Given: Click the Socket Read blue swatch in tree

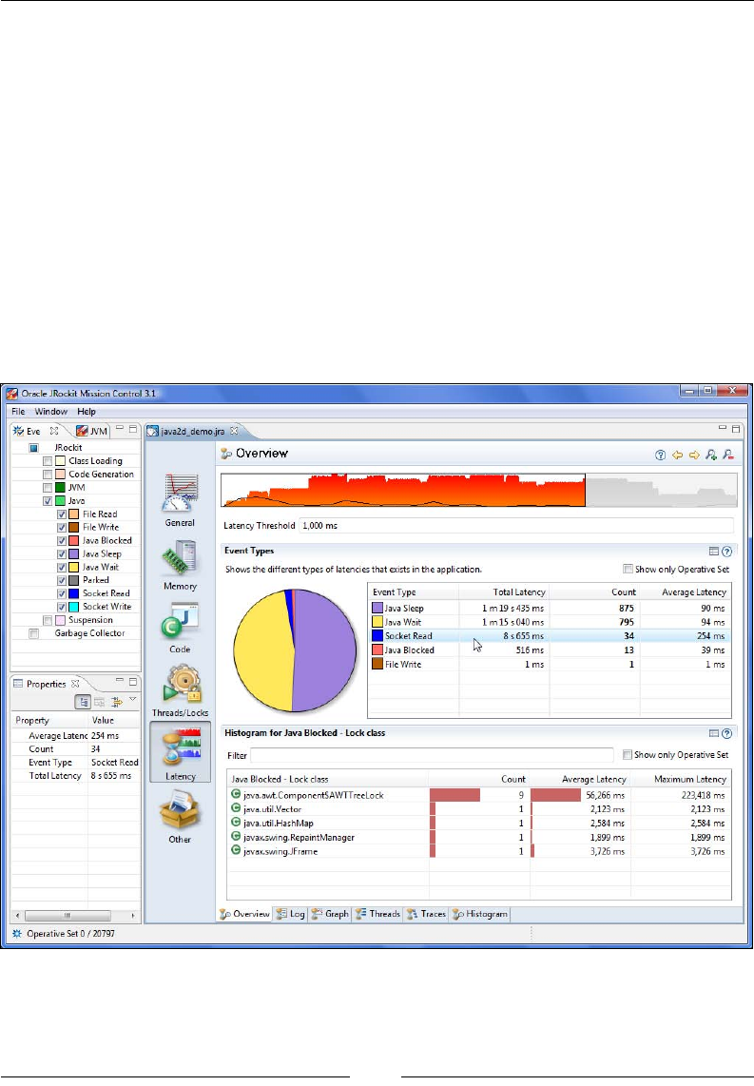Looking at the screenshot, I should (74, 593).
